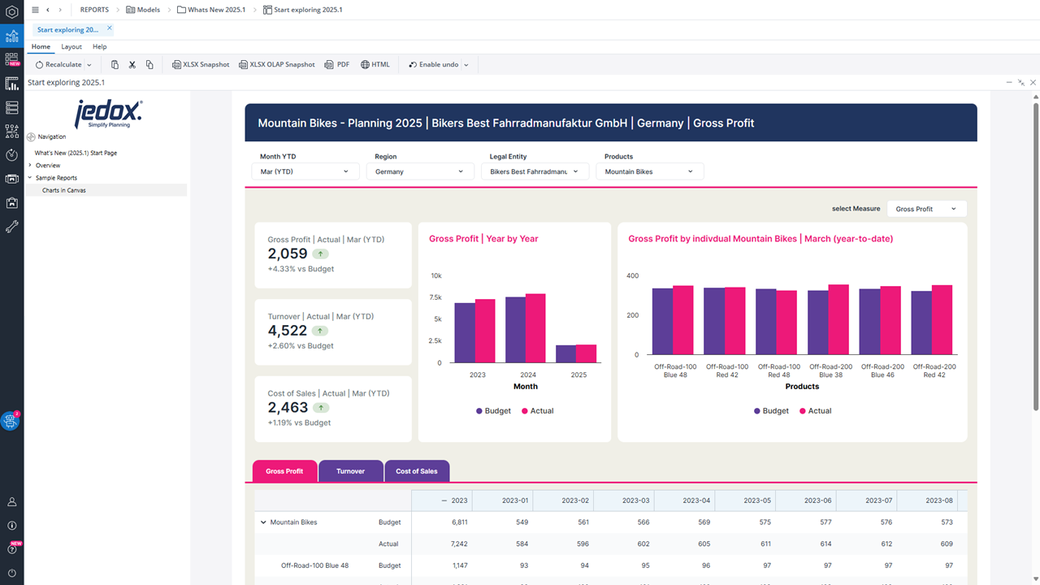Open the user profile icon in sidebar
This screenshot has height=585, width=1040.
11,502
